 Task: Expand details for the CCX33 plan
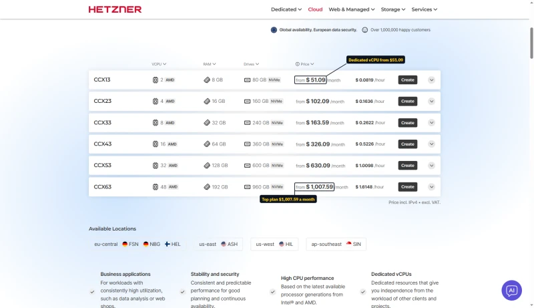point(431,123)
